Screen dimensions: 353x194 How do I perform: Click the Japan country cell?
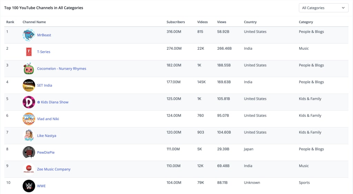click(249, 149)
